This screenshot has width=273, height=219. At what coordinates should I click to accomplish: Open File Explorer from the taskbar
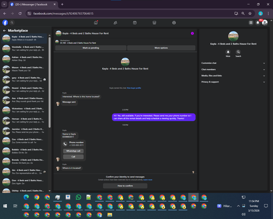[x=110, y=215]
